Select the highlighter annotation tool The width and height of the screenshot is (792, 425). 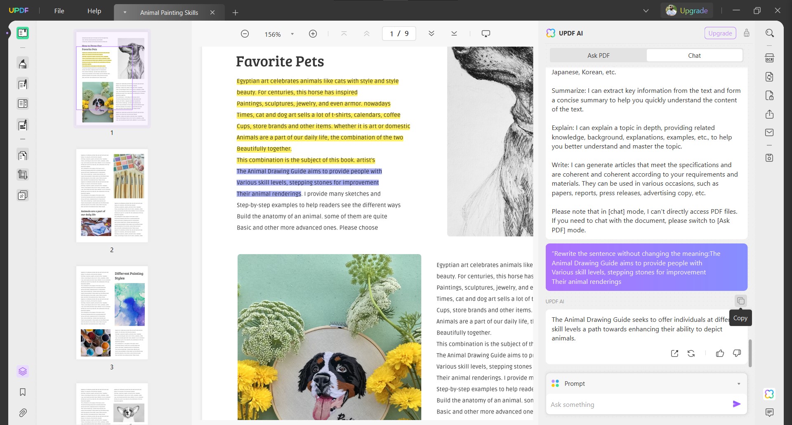(x=23, y=63)
